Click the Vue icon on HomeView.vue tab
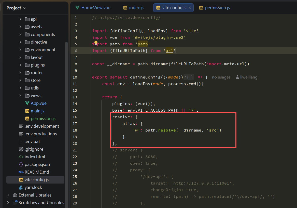 (77, 8)
